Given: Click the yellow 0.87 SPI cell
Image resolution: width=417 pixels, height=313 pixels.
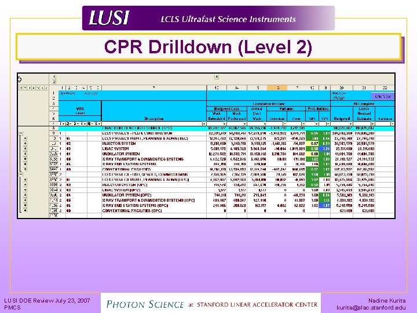Looking at the screenshot, I should (313, 144).
